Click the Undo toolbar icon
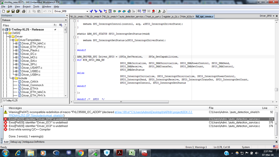 pos(45,11)
